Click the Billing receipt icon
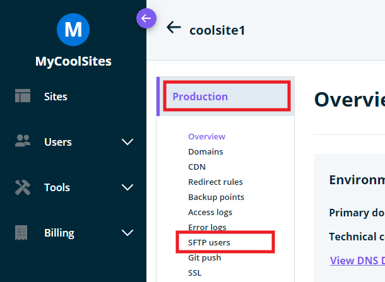 22,233
